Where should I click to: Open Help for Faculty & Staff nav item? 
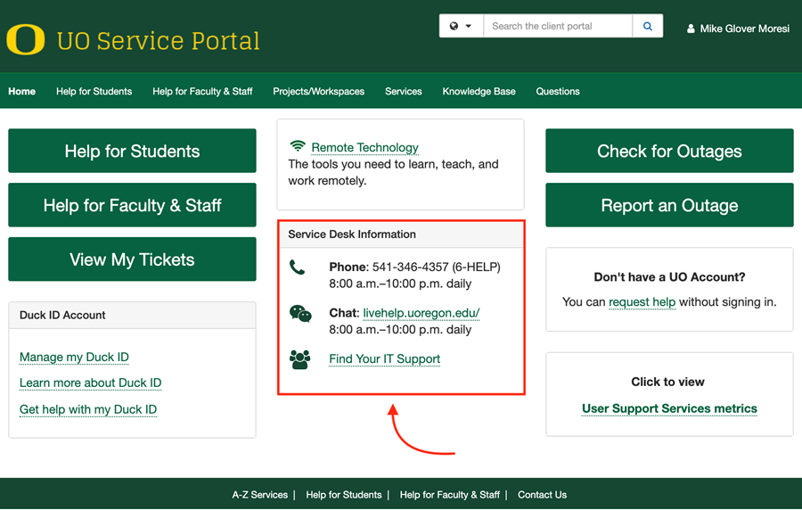(202, 91)
